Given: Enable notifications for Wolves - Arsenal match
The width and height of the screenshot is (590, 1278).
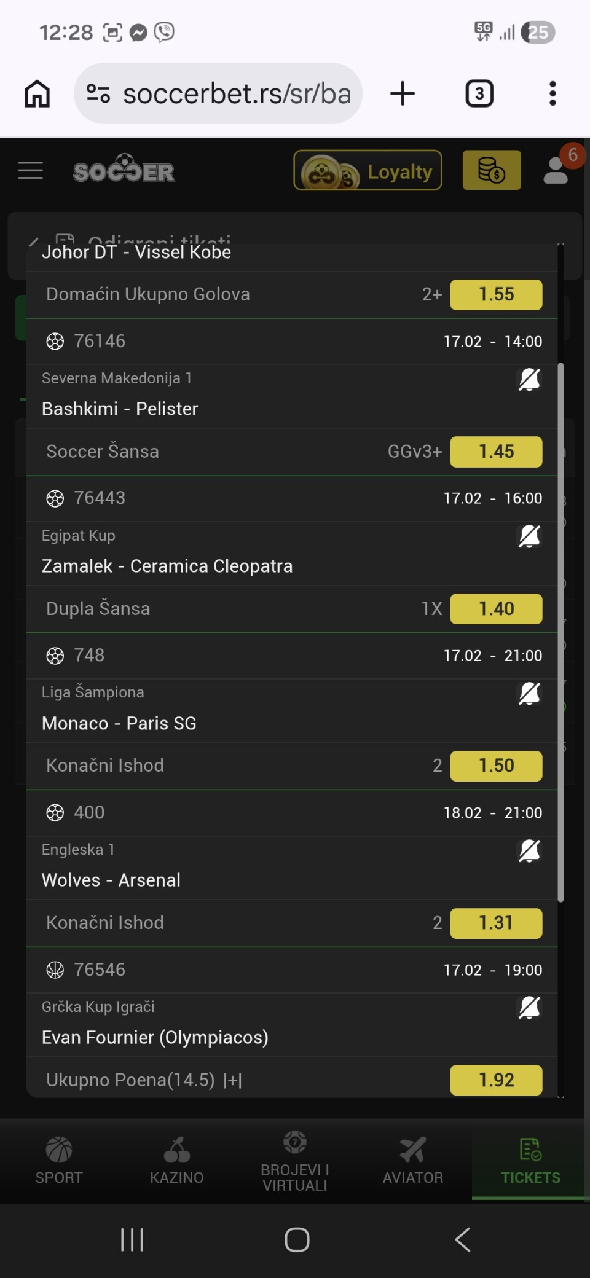Looking at the screenshot, I should 529,851.
